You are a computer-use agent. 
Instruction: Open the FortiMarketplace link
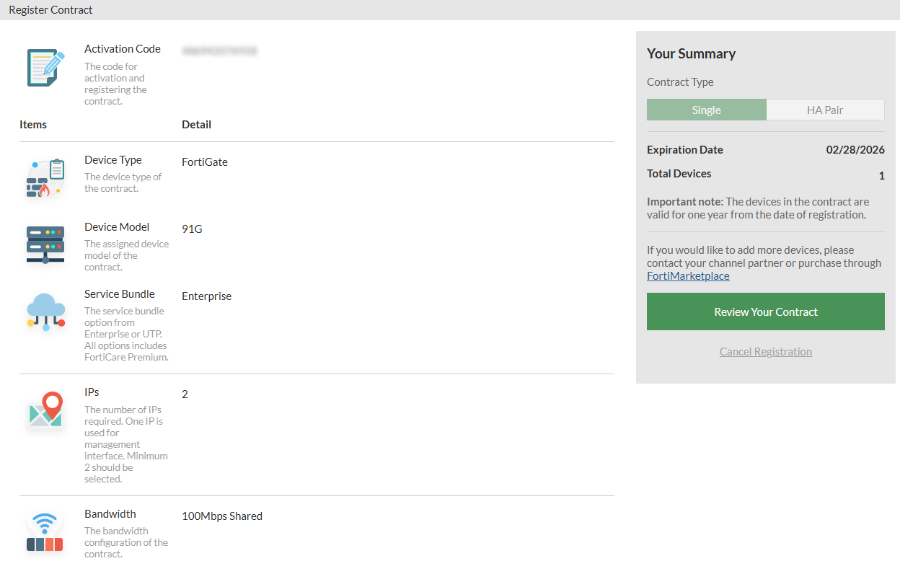tap(688, 276)
